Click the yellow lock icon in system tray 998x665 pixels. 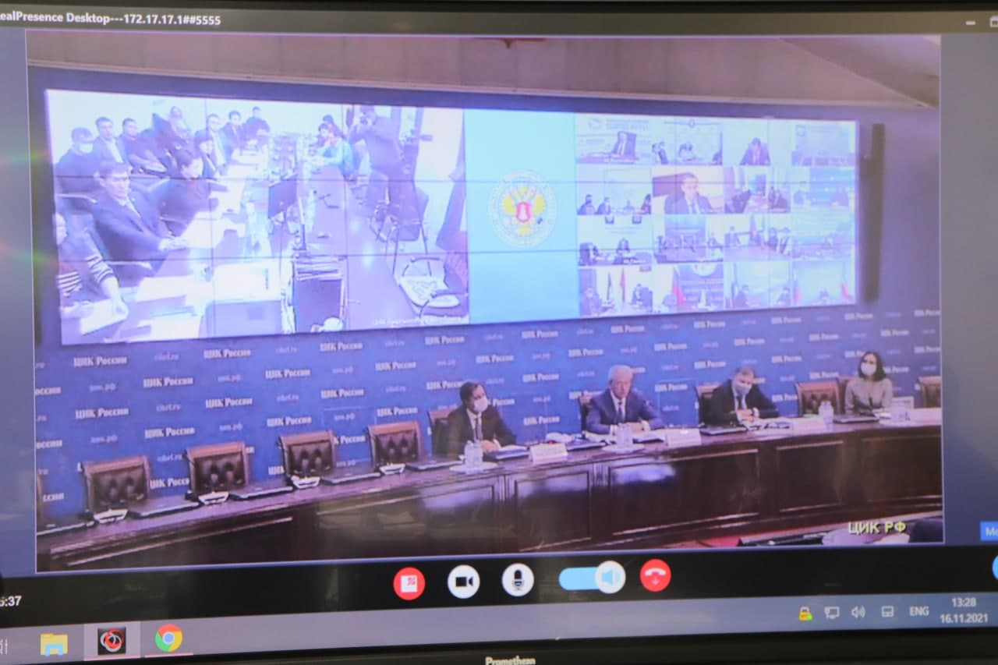click(805, 614)
